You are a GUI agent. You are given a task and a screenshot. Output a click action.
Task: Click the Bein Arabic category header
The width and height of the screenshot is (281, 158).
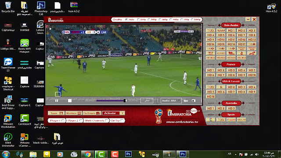231,25
